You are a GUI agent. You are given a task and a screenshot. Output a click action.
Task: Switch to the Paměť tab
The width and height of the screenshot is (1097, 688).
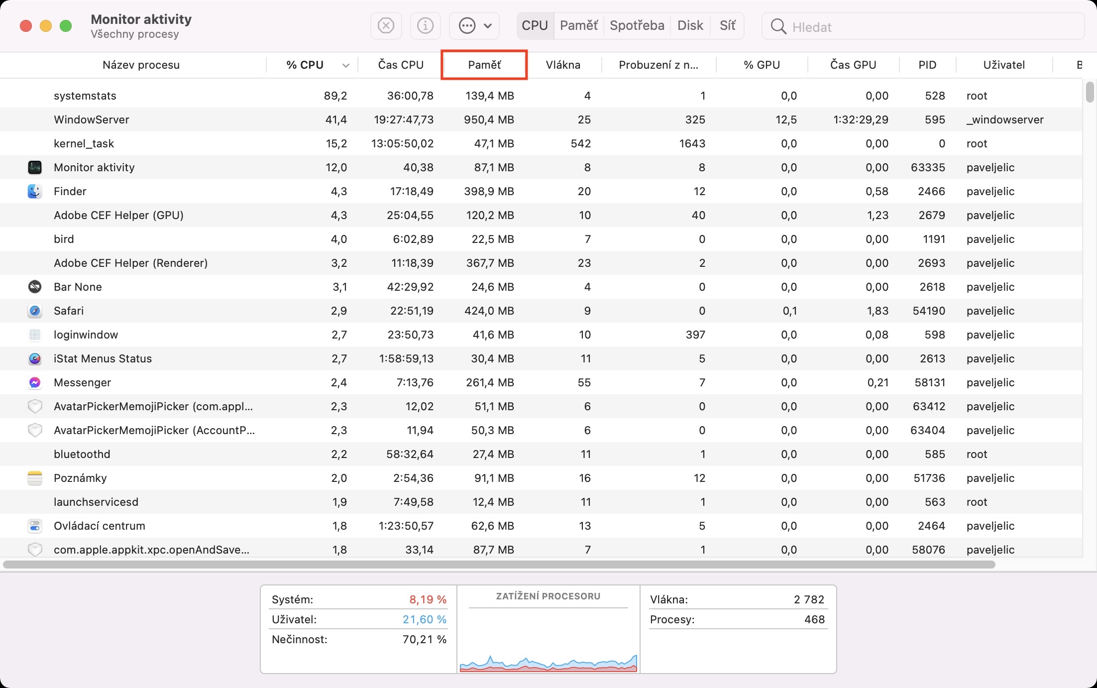(x=578, y=25)
